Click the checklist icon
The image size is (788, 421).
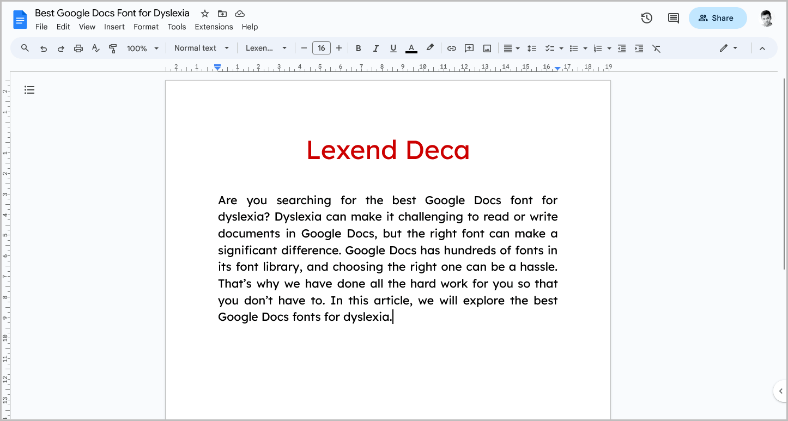550,48
